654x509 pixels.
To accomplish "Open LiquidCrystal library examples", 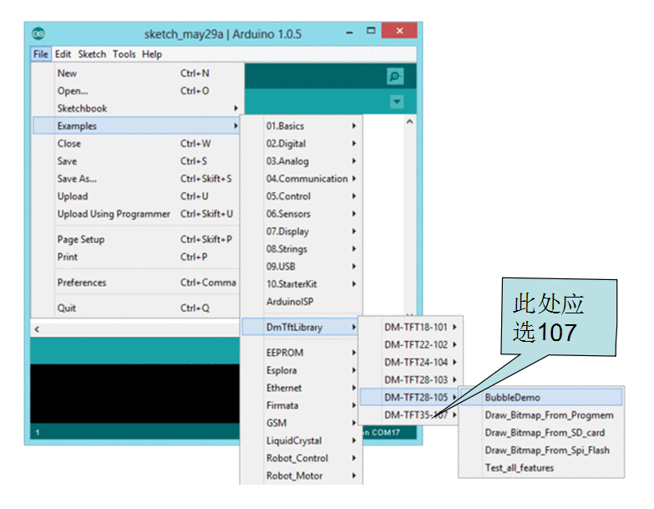I will click(302, 440).
